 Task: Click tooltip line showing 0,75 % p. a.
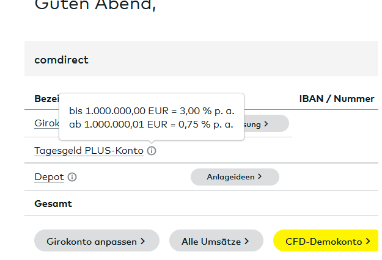(151, 125)
